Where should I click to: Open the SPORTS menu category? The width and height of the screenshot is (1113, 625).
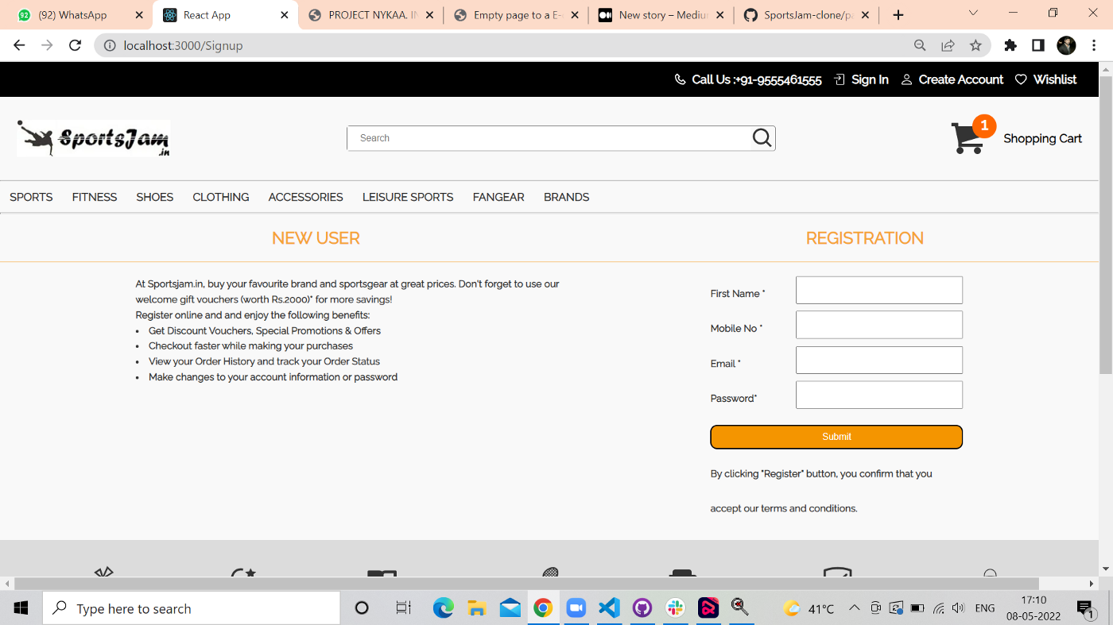31,197
